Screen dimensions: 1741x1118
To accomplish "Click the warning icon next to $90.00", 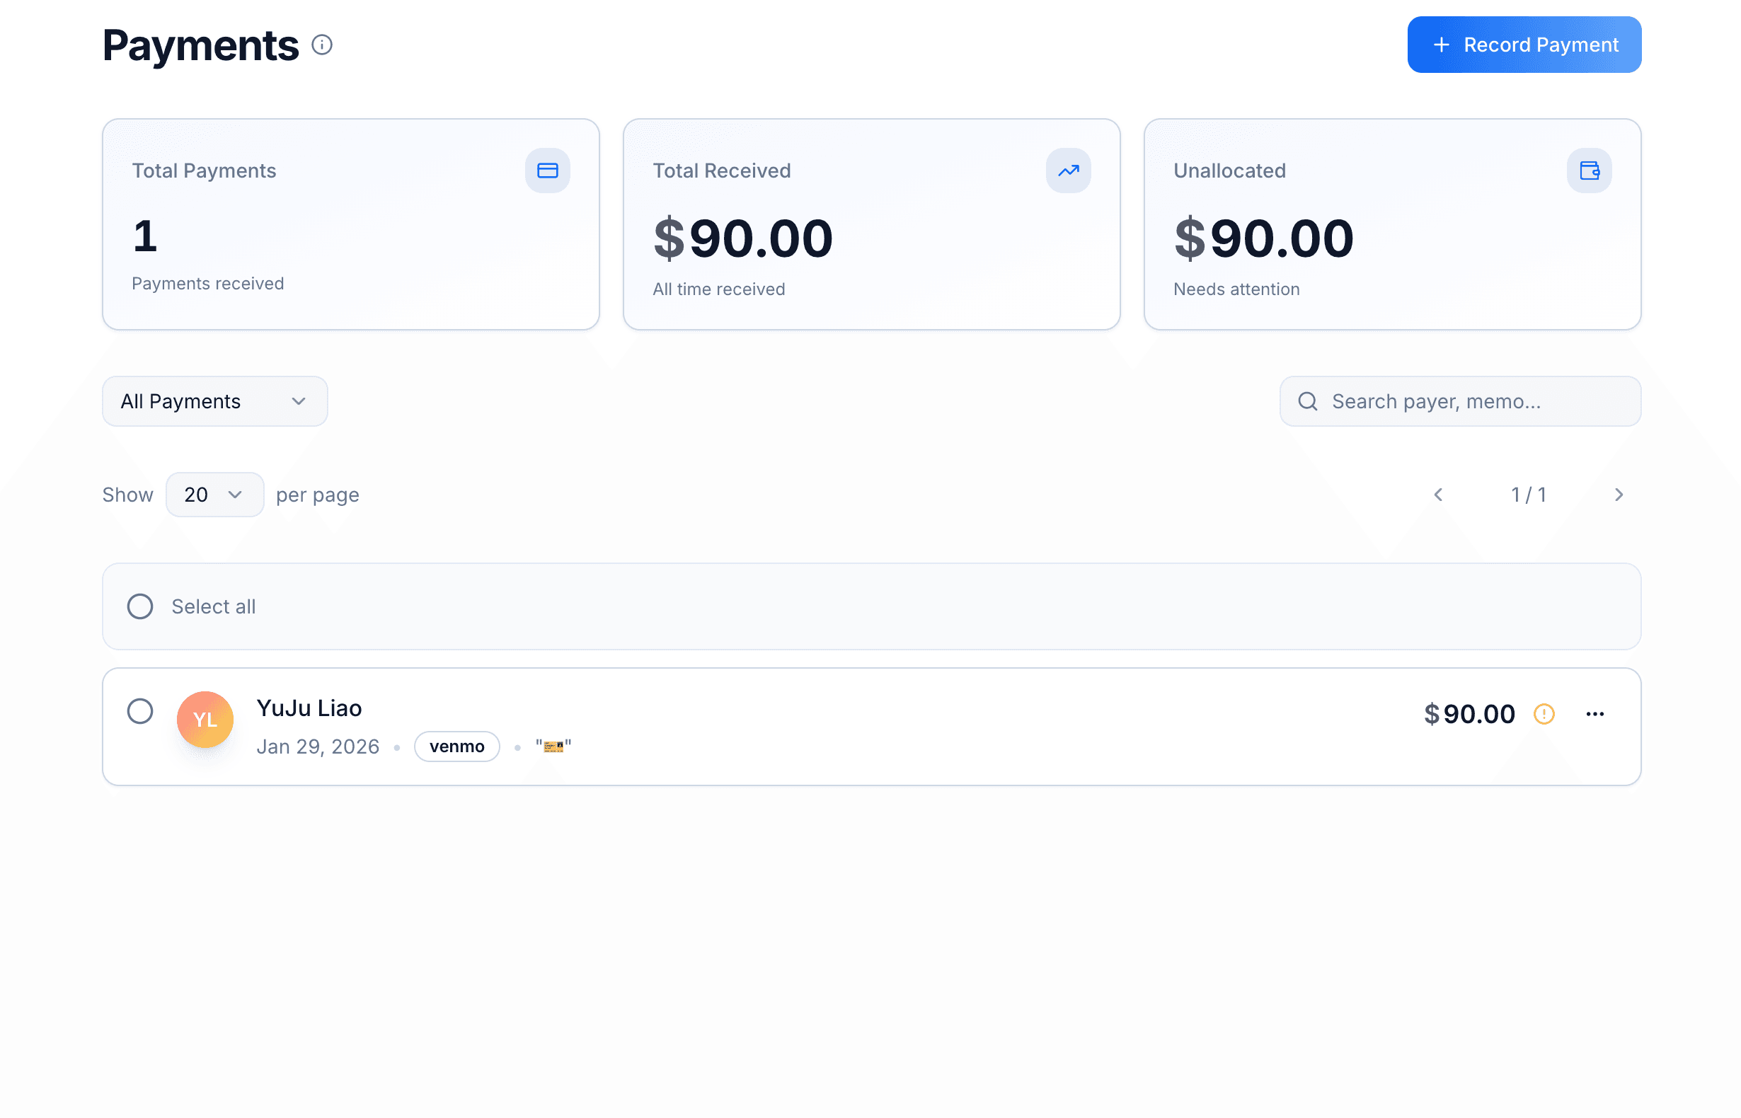I will point(1544,714).
